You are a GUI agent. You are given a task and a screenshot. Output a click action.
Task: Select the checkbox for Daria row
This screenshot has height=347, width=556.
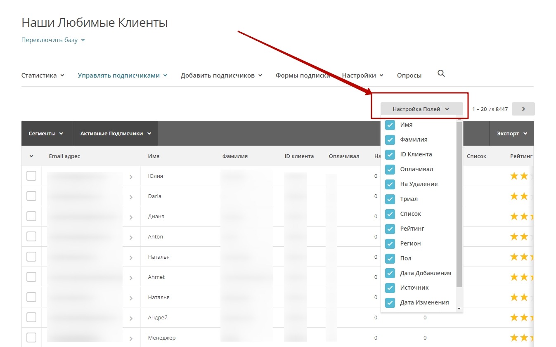click(31, 196)
